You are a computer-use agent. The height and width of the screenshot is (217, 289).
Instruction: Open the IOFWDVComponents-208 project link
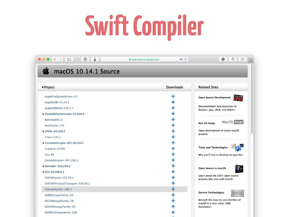tap(61, 212)
